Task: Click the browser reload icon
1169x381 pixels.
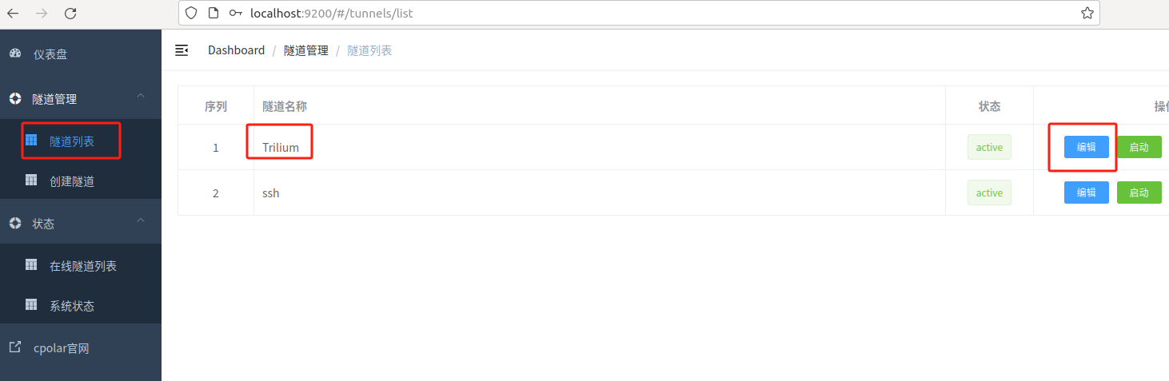Action: tap(70, 13)
